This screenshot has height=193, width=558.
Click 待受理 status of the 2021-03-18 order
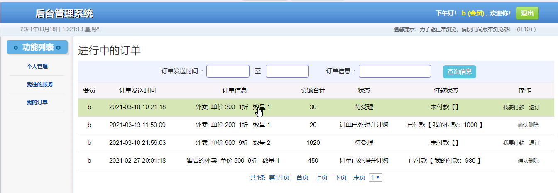click(364, 107)
